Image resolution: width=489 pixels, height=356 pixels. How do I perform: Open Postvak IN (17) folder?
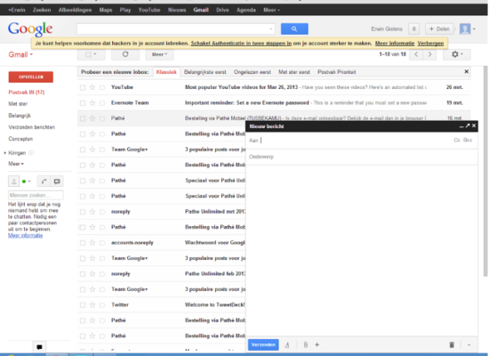pyautogui.click(x=26, y=93)
